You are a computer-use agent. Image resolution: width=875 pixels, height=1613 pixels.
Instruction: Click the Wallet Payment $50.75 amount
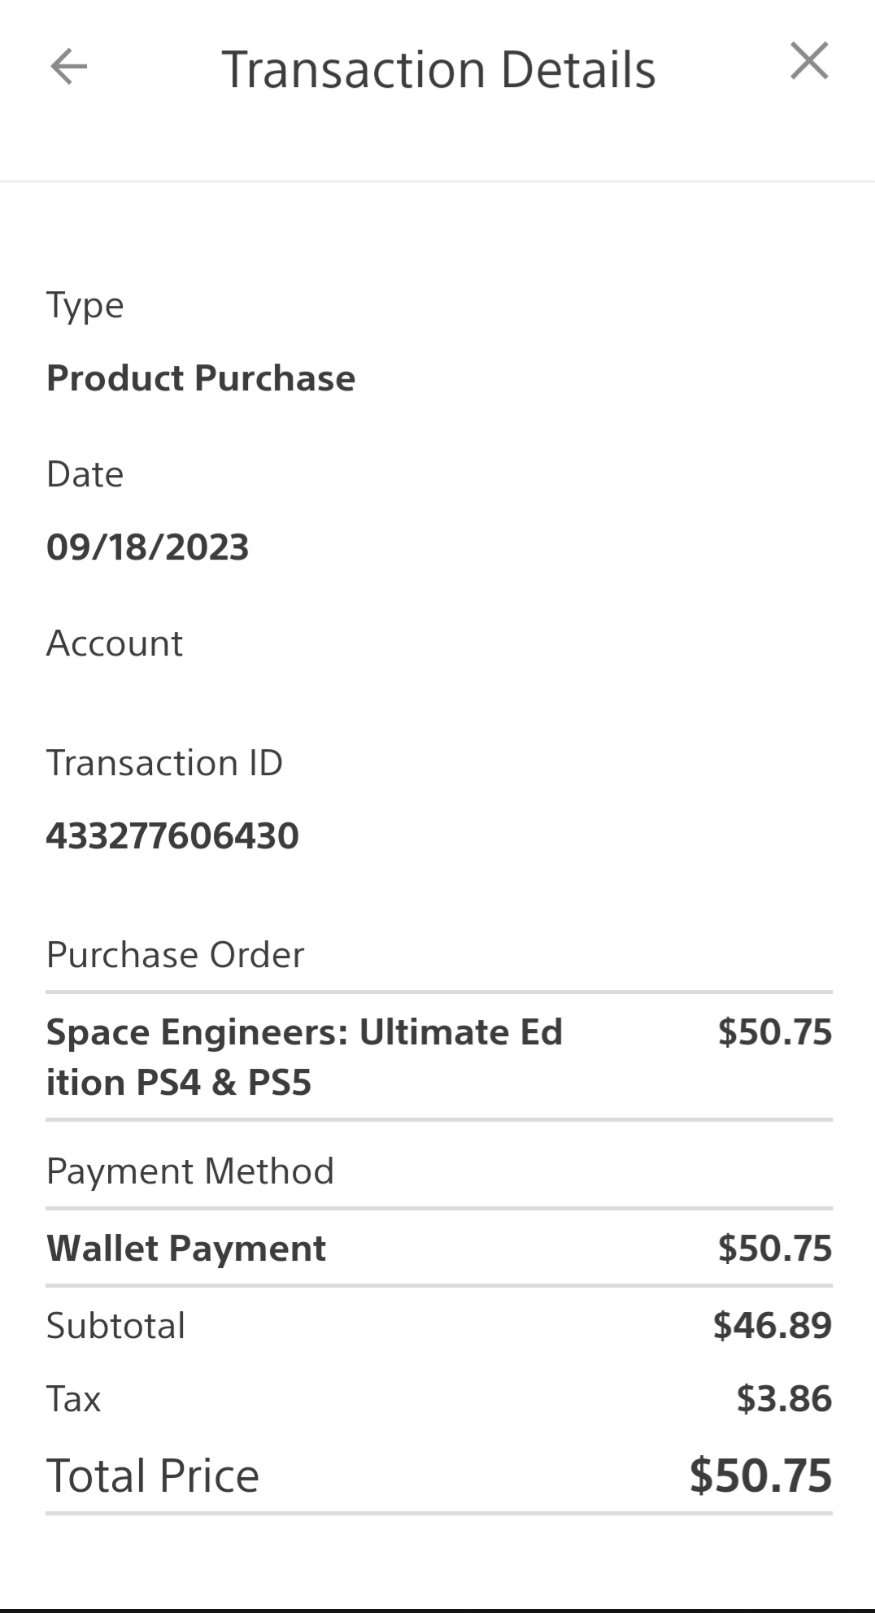pos(775,1249)
